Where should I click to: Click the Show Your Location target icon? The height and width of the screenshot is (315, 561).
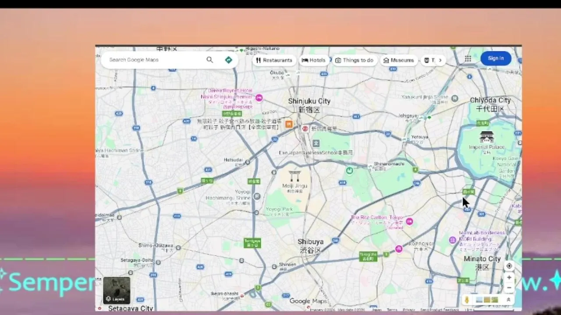tap(509, 266)
